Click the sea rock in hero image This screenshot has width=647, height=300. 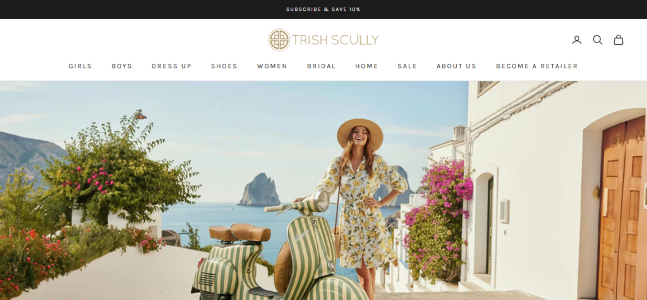click(259, 190)
